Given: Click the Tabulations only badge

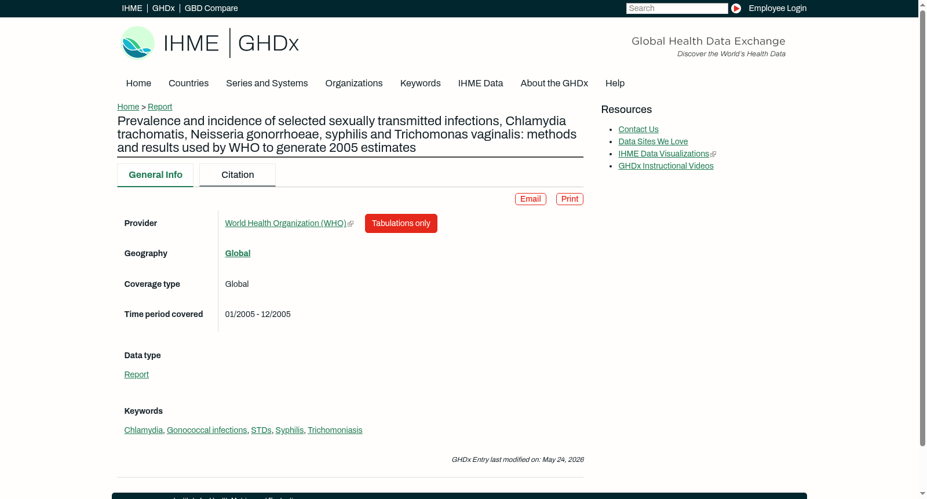Looking at the screenshot, I should coord(401,223).
